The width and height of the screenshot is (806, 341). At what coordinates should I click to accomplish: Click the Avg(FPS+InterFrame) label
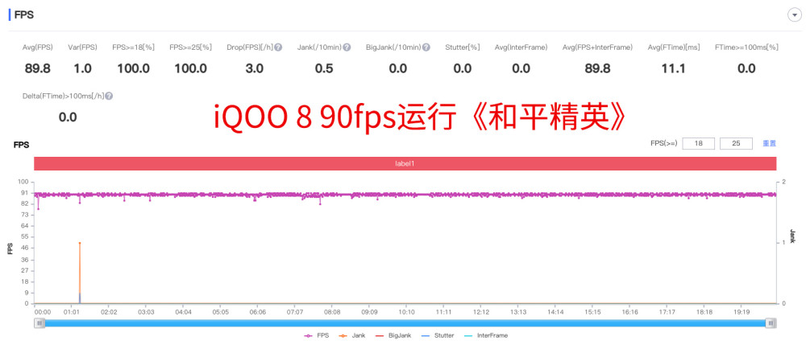pyautogui.click(x=597, y=47)
